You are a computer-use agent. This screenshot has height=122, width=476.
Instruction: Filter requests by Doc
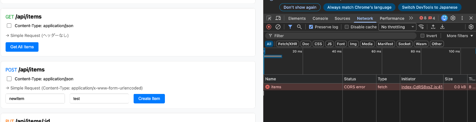point(306,44)
